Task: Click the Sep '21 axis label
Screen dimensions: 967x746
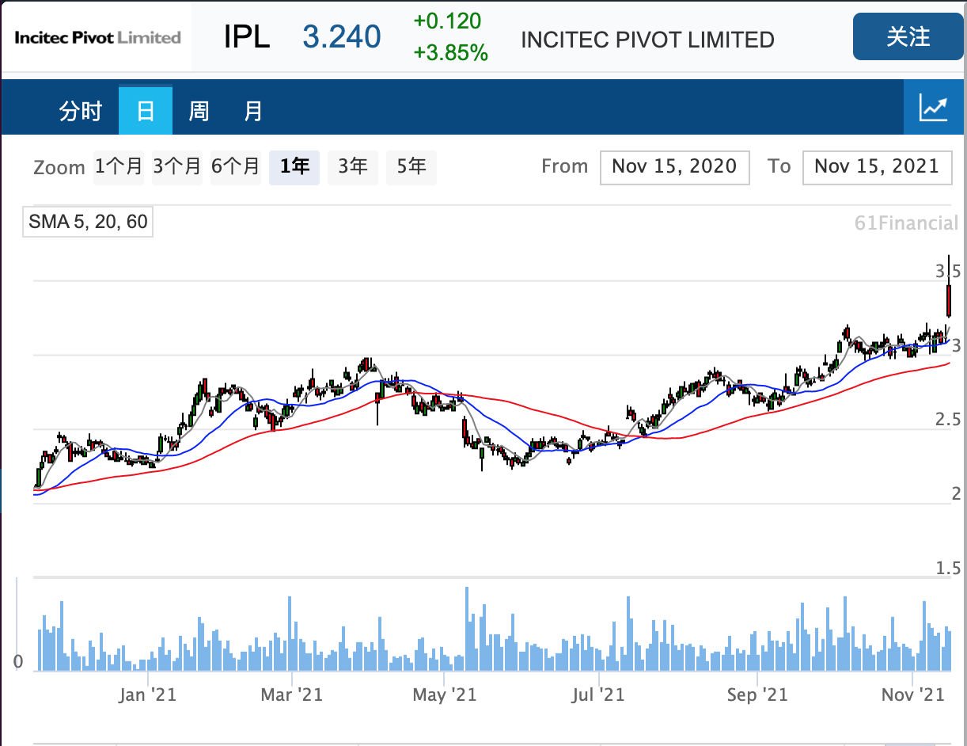Action: pyautogui.click(x=757, y=695)
